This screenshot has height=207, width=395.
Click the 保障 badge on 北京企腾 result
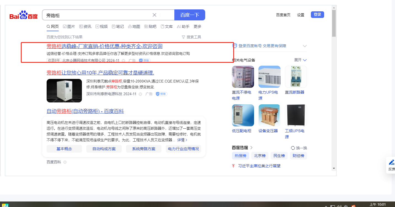[145, 60]
